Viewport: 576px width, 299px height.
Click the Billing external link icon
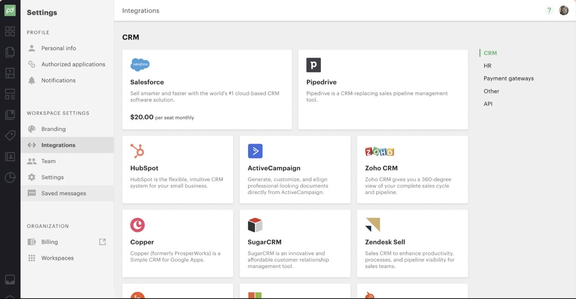point(103,242)
